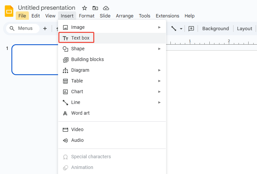Click the new slide plus button
The height and width of the screenshot is (174, 257).
[x=45, y=28]
